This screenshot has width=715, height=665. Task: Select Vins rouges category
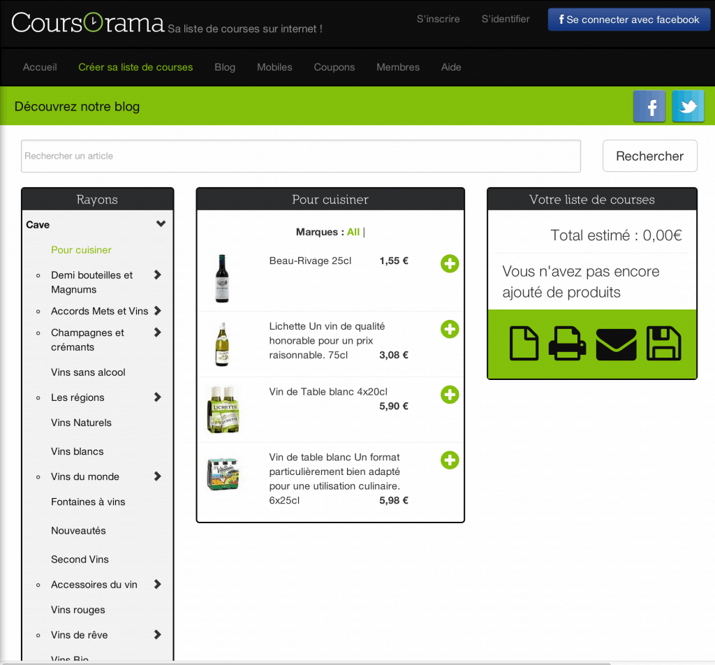pos(78,610)
